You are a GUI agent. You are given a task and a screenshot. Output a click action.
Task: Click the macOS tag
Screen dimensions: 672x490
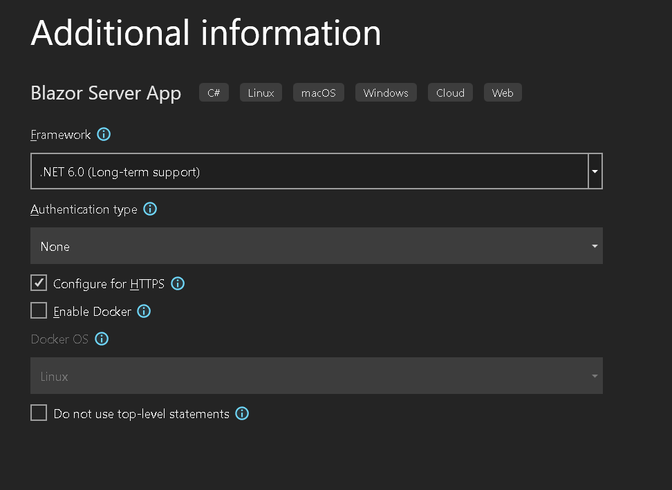[319, 93]
